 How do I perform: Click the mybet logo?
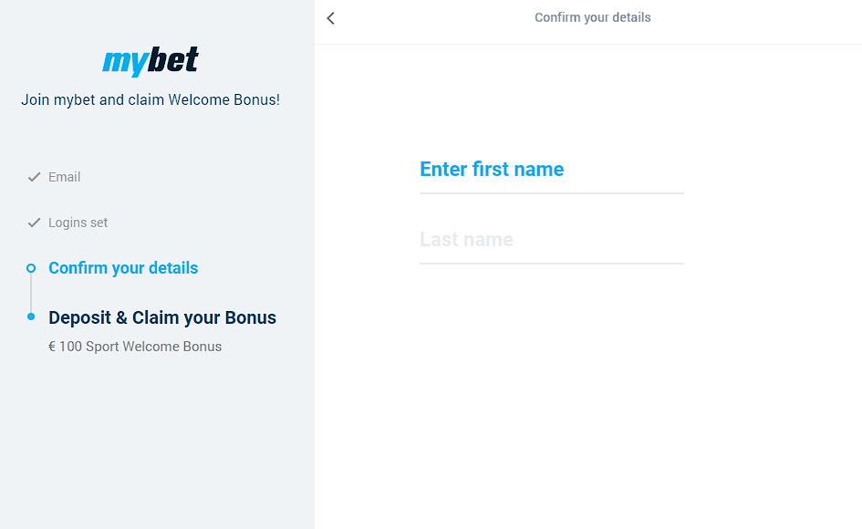point(149,60)
